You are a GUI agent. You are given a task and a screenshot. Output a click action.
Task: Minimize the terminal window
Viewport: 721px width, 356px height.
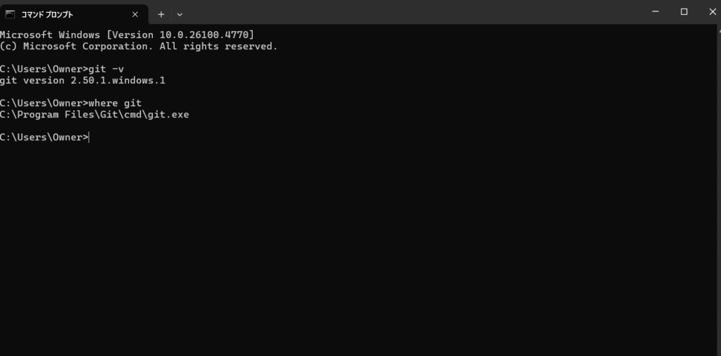[x=656, y=12]
